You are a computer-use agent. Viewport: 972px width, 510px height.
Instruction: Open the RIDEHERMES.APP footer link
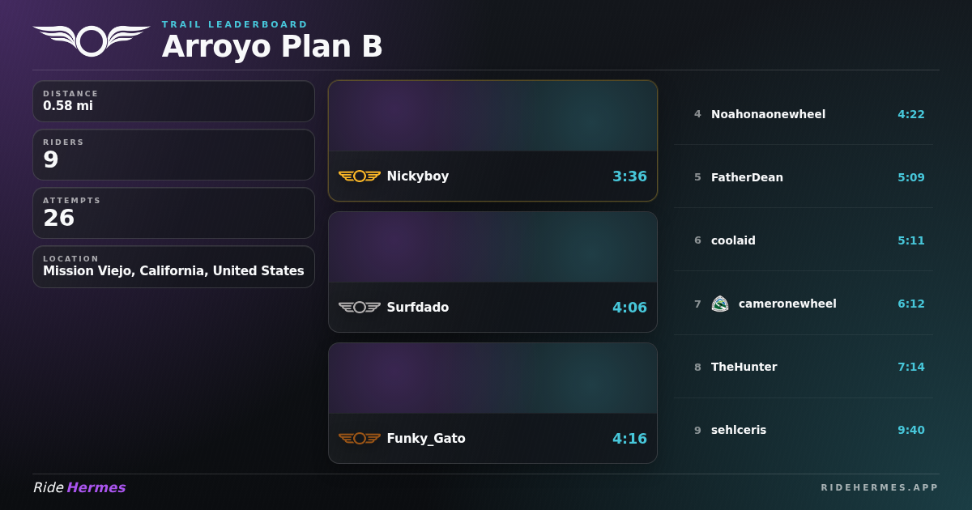click(880, 487)
